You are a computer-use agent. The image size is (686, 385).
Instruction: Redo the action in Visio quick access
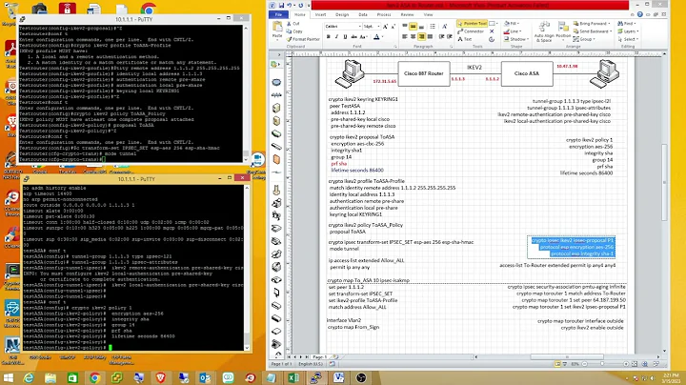click(300, 6)
